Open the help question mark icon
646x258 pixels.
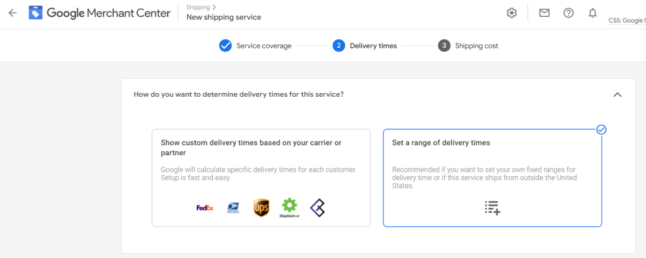click(x=569, y=13)
